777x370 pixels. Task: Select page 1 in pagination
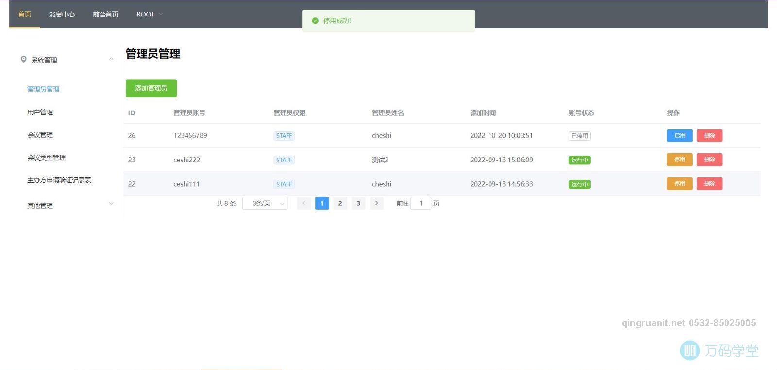(322, 203)
